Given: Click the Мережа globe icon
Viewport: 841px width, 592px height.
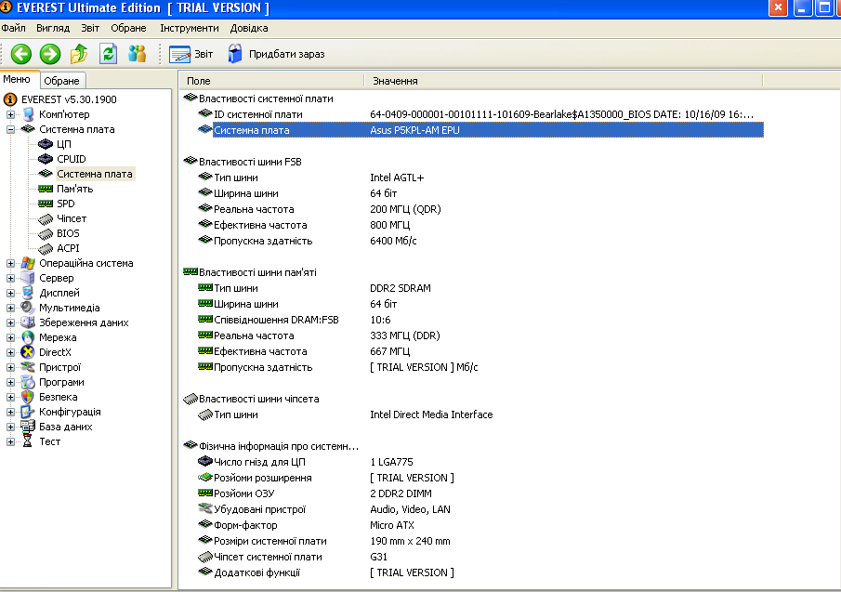Looking at the screenshot, I should pos(28,337).
